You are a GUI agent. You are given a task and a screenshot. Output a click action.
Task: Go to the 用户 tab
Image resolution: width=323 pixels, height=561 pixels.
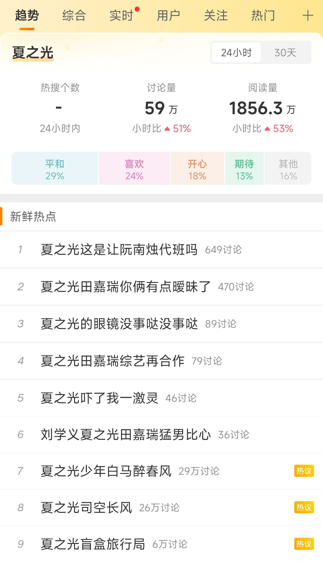click(x=169, y=16)
